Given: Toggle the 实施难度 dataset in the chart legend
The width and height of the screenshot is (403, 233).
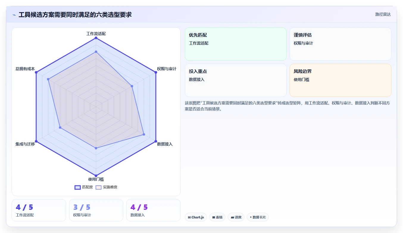Looking at the screenshot, I should pos(106,187).
